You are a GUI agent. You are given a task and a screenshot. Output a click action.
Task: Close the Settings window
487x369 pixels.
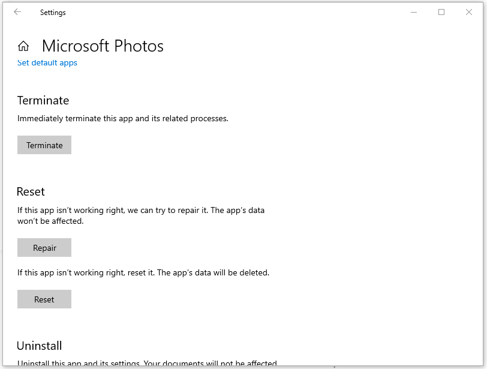click(x=469, y=12)
